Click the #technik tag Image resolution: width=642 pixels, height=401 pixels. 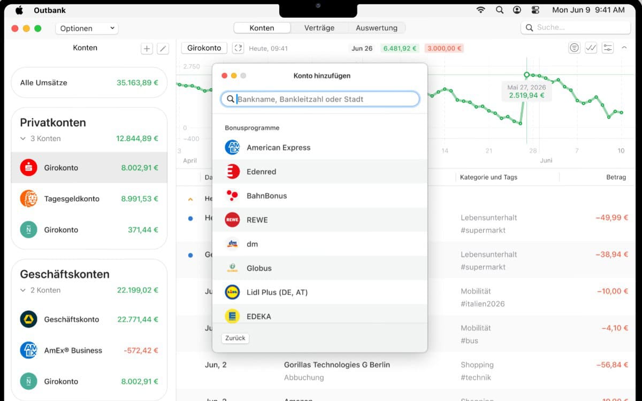coord(476,377)
